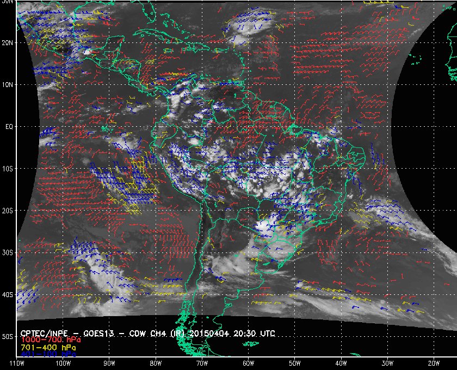Click the 40S latitude label
Viewport: 457px width, 370px height.
(7, 294)
